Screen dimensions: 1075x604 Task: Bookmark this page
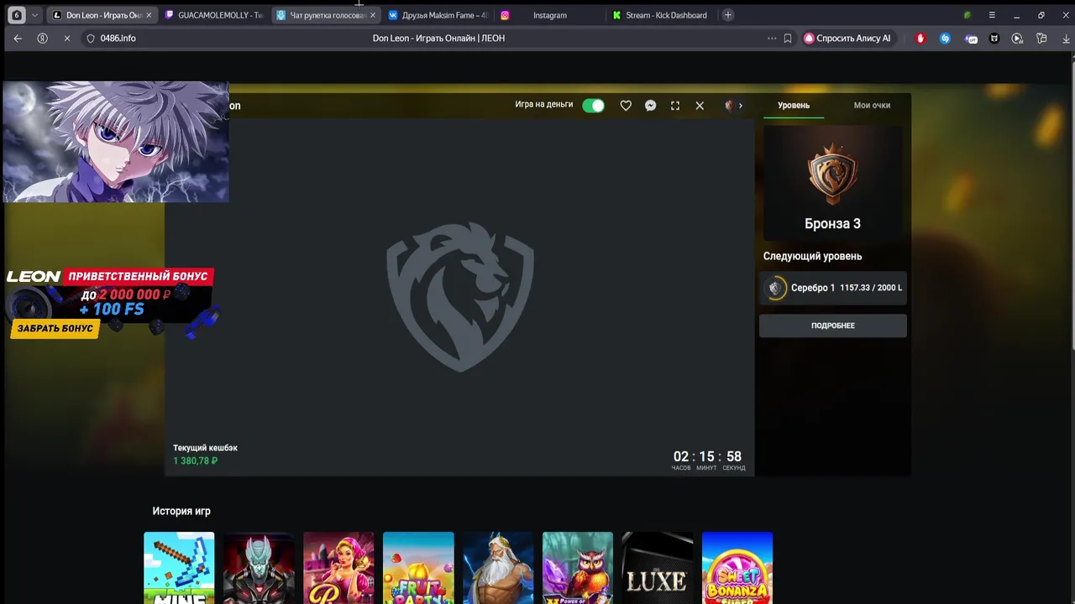(788, 39)
